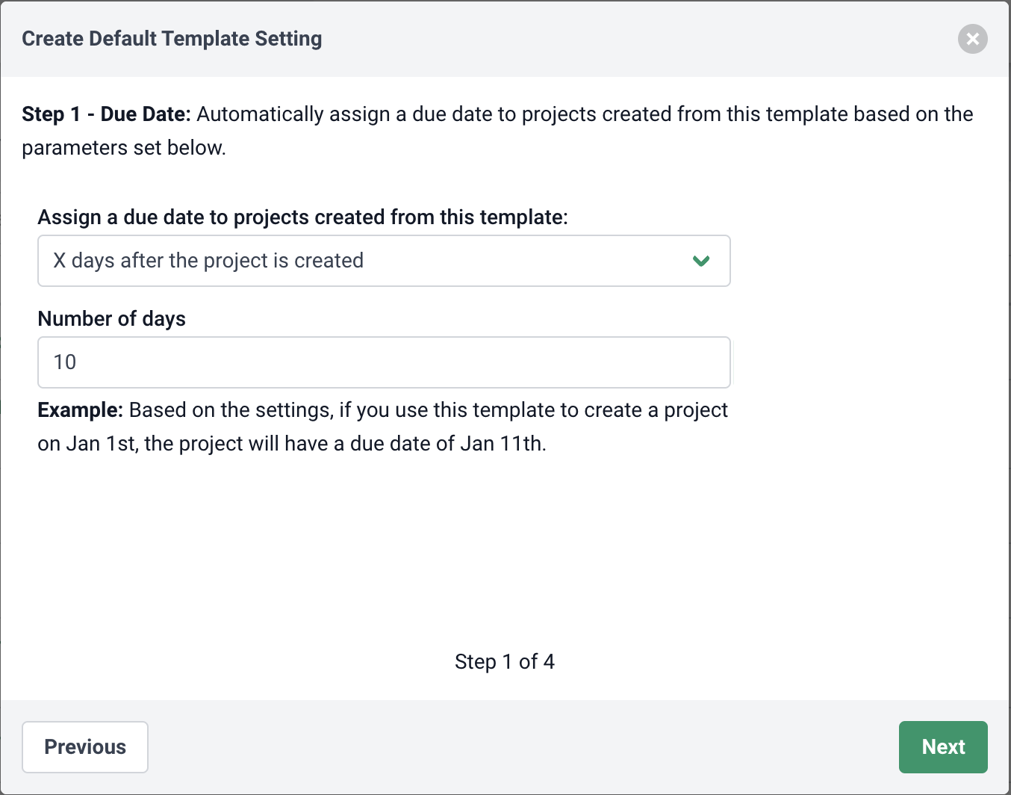The height and width of the screenshot is (795, 1011).
Task: Click the 'Assign a due date to projects' label
Action: 303,217
